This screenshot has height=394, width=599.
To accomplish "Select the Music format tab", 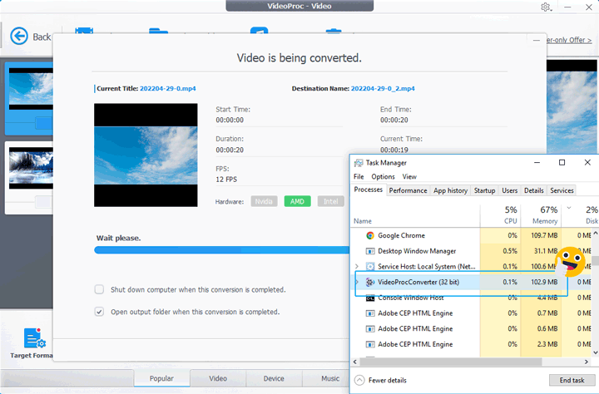I will click(330, 378).
